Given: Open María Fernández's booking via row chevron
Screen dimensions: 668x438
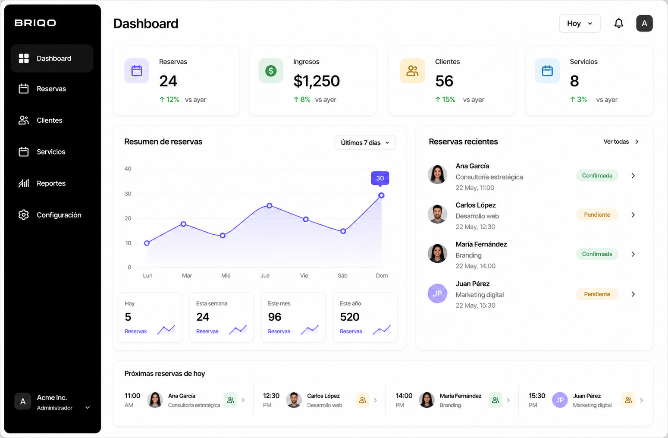Looking at the screenshot, I should point(633,254).
